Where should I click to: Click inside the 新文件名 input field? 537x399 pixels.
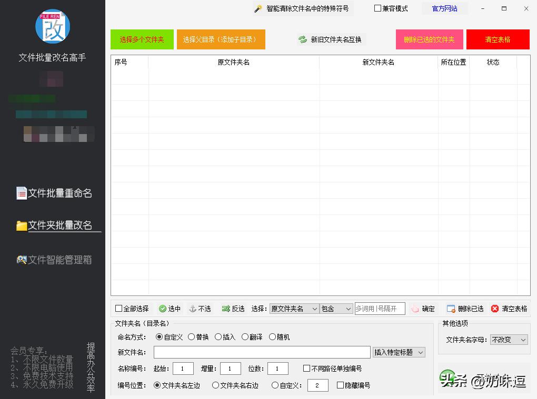coord(261,352)
